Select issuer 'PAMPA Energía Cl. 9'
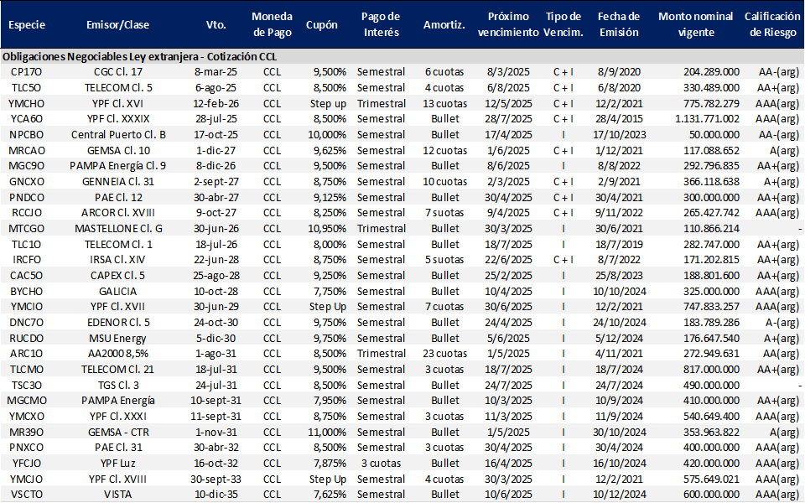The width and height of the screenshot is (805, 503). pos(118,166)
